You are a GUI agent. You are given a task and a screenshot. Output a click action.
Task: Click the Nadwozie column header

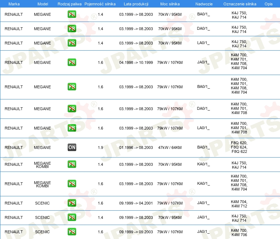[x=204, y=4]
